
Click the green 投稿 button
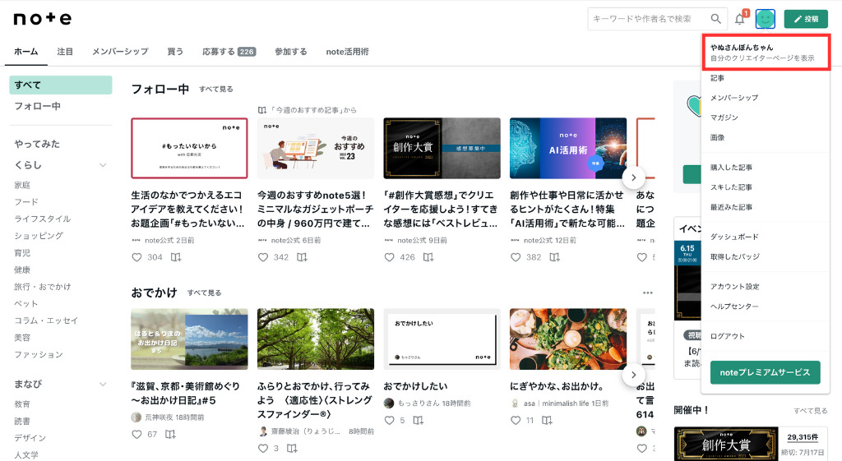pyautogui.click(x=806, y=19)
